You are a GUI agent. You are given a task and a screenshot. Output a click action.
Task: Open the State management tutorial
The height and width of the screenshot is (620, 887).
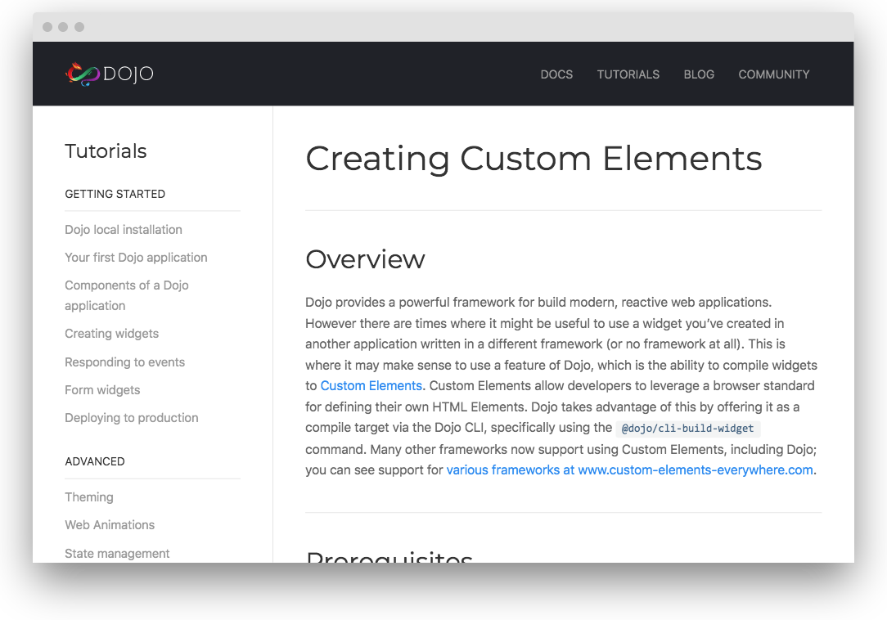[117, 553]
